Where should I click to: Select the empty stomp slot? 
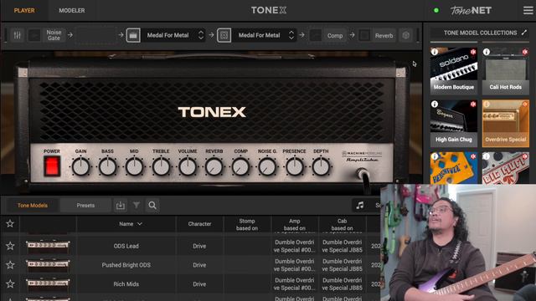coord(95,35)
